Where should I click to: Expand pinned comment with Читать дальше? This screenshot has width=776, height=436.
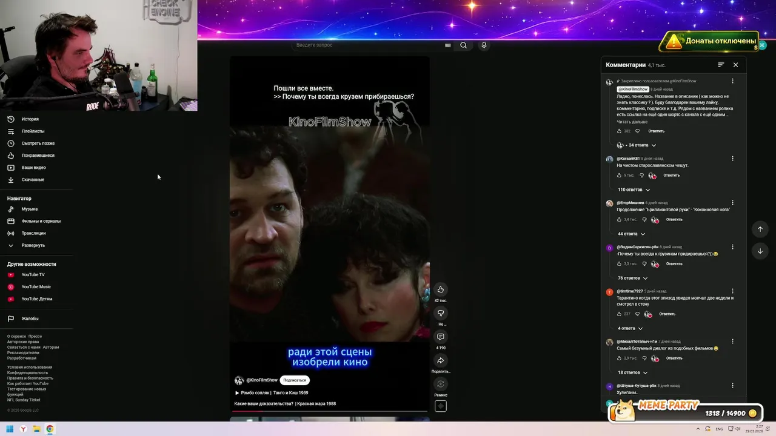tap(632, 122)
